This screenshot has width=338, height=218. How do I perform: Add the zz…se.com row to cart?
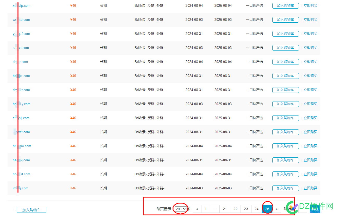click(285, 48)
